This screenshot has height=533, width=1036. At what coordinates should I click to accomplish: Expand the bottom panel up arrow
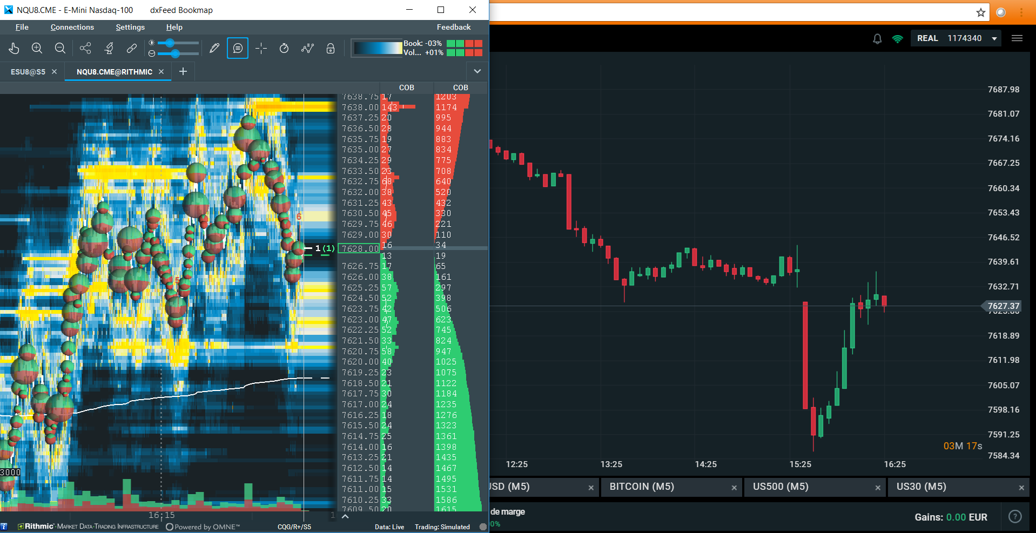pos(345,516)
